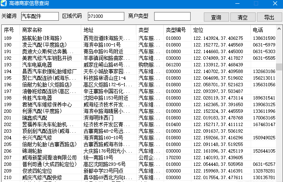Click phone starting 0631-5979
The image size is (283, 182).
(264, 45)
